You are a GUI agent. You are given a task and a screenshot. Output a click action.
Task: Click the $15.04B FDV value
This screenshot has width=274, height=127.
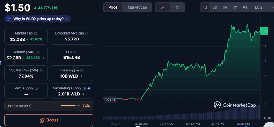pyautogui.click(x=72, y=58)
